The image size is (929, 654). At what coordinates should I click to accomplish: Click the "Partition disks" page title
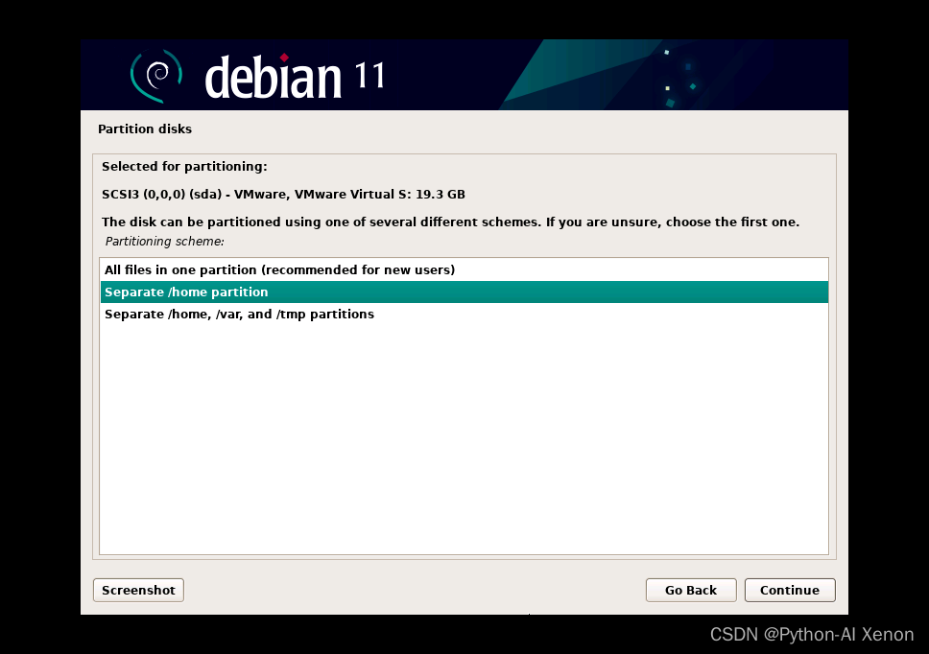pos(145,129)
